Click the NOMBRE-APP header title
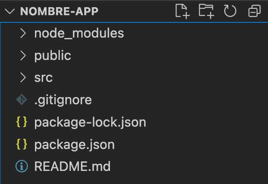 [x=59, y=11]
